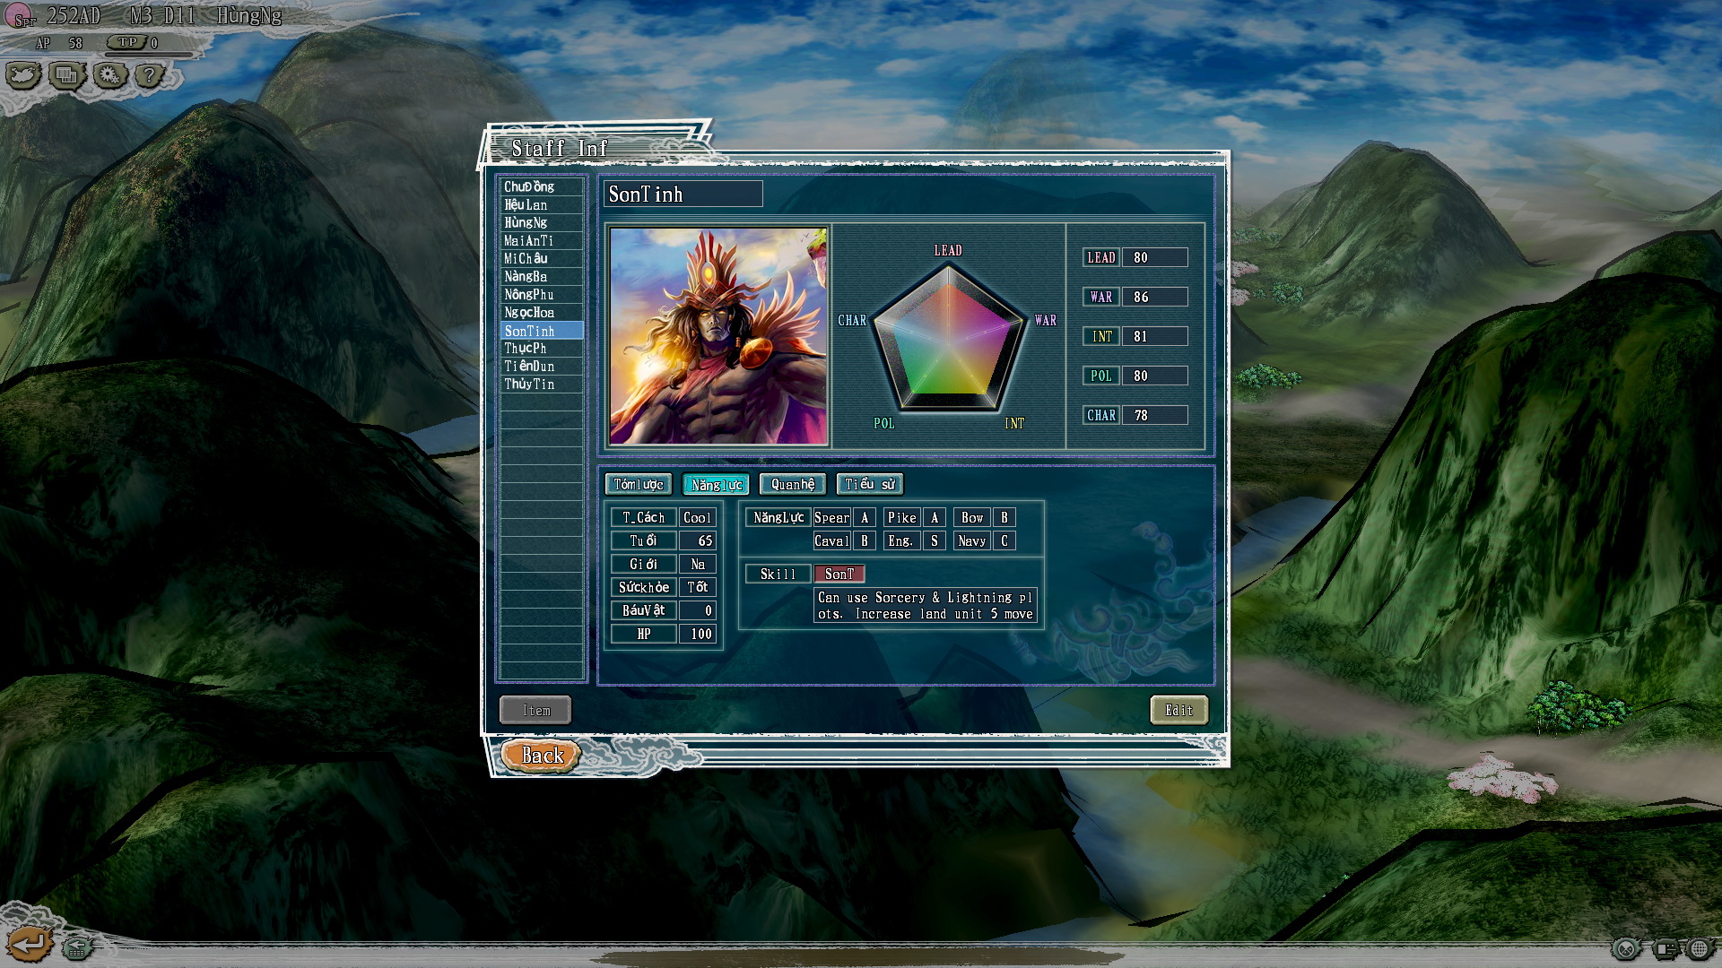This screenshot has height=968, width=1722.
Task: Click the Spear rank A cell
Action: (x=865, y=517)
